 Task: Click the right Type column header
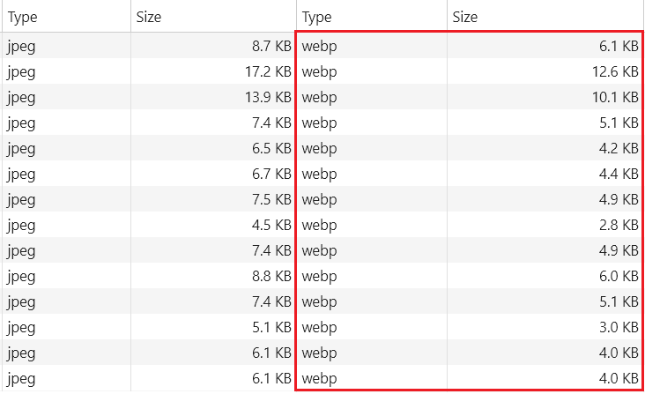point(372,17)
